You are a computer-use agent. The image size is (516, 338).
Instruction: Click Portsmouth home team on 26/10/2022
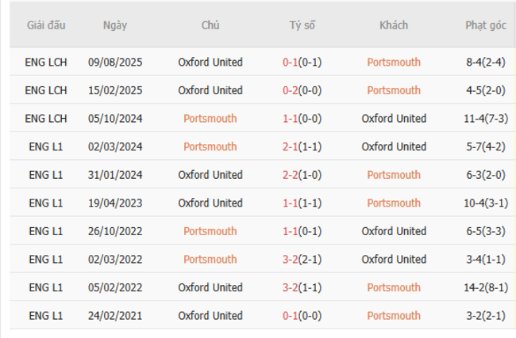click(210, 231)
